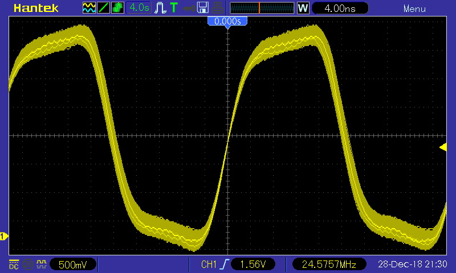Click the 4.0s persistence time indicator
This screenshot has width=456, height=273.
[x=139, y=8]
